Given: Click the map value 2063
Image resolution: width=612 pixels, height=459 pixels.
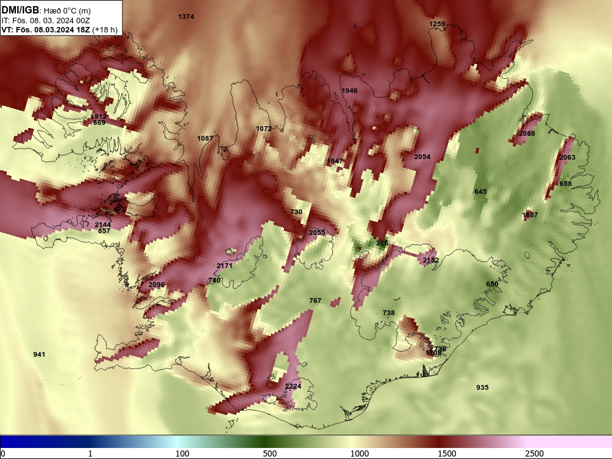Looking at the screenshot, I should (567, 157).
